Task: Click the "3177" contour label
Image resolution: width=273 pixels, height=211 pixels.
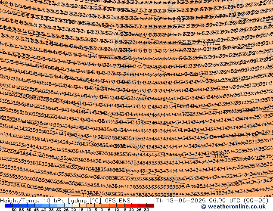Action: point(209,44)
